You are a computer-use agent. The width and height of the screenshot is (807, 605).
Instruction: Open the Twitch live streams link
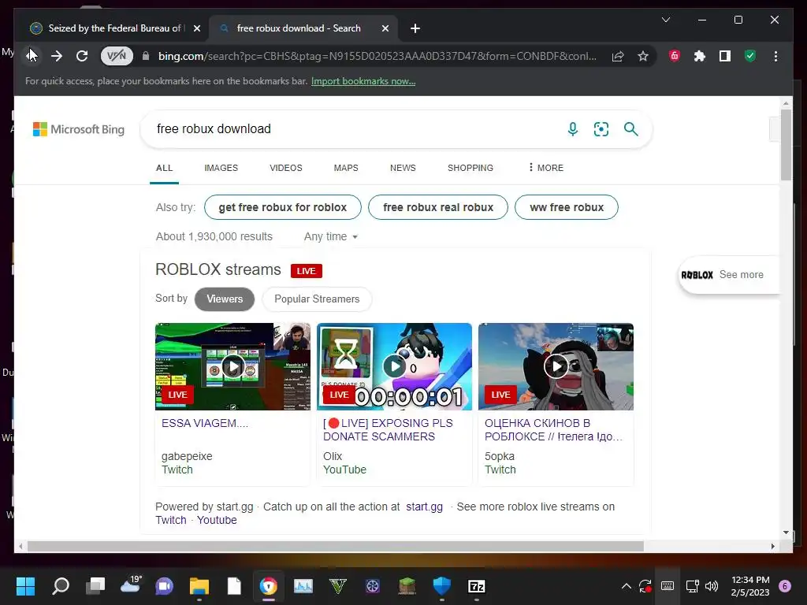171,520
